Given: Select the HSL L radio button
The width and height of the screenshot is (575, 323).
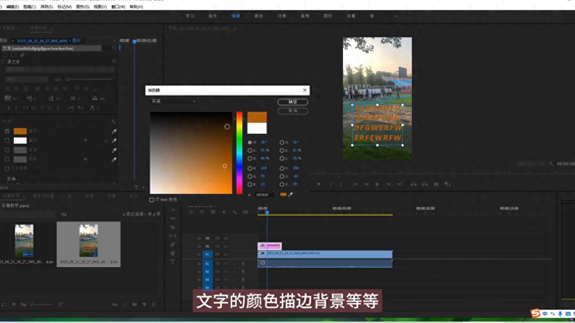Looking at the screenshot, I should (281, 158).
